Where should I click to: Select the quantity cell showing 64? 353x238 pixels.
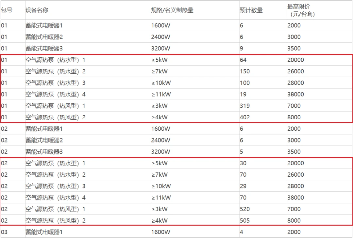[243, 60]
